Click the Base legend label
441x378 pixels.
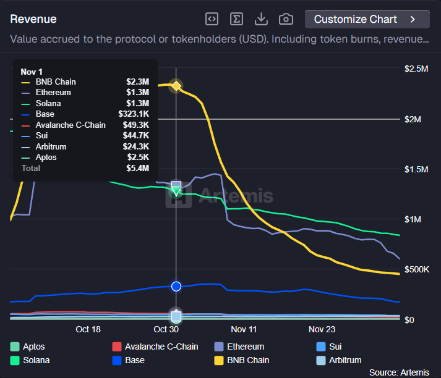135,360
